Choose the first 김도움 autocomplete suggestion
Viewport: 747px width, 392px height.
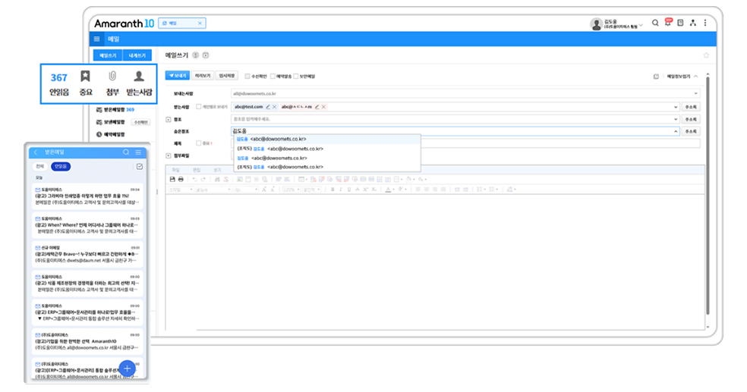327,140
